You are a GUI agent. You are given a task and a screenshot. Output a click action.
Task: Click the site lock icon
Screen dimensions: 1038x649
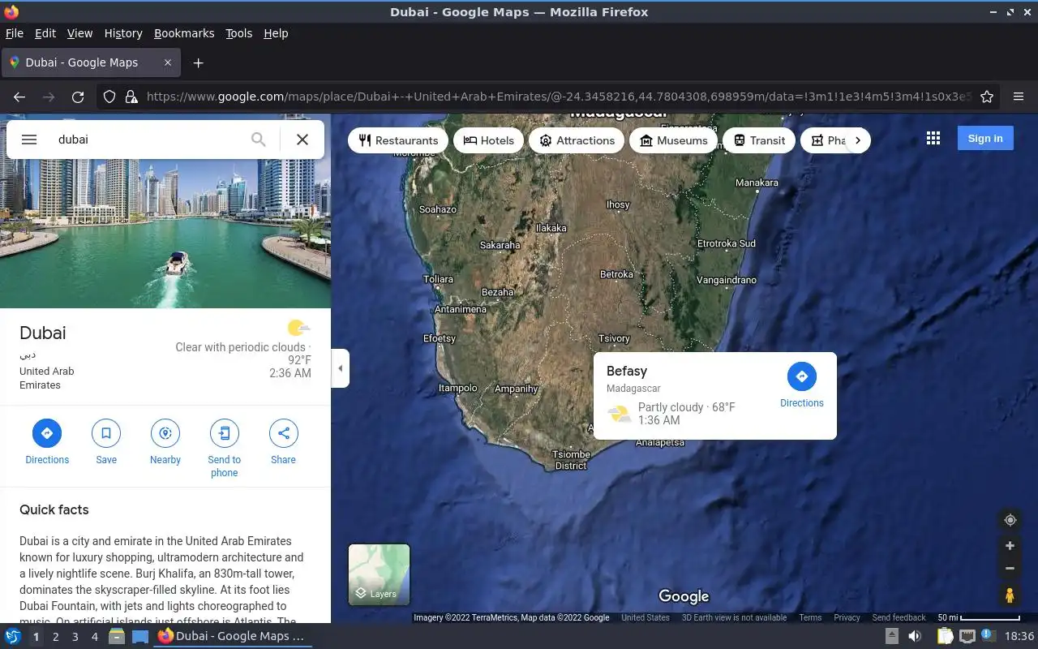131,97
